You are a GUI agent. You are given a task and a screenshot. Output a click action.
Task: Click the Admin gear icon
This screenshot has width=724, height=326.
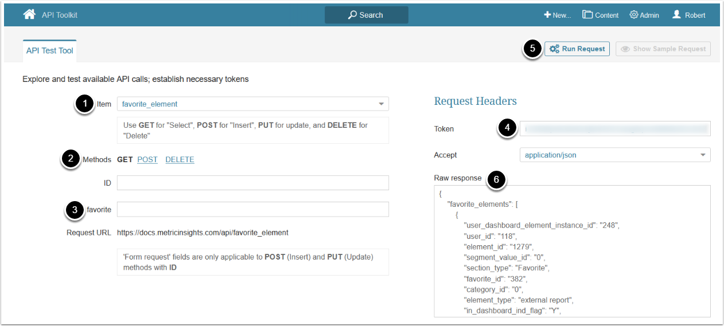(634, 15)
